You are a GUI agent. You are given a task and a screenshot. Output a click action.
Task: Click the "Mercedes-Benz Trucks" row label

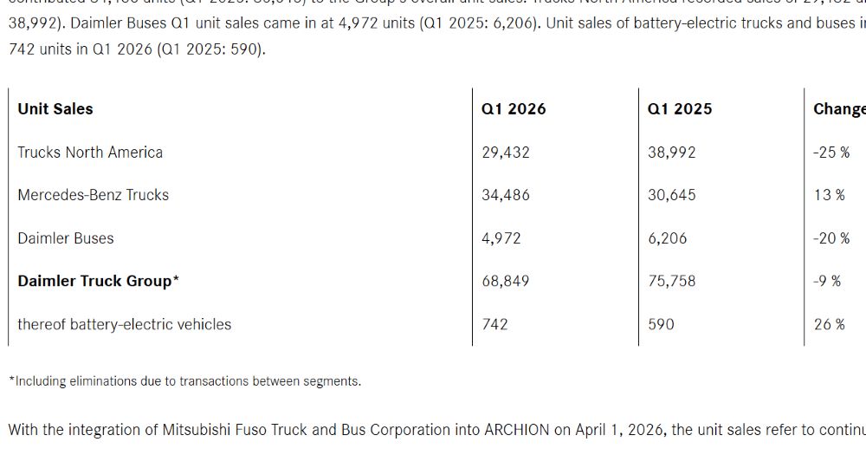point(94,195)
